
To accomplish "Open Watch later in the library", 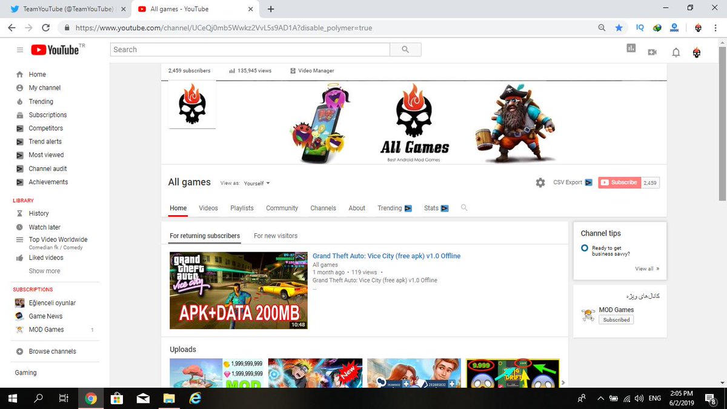I will click(x=44, y=227).
